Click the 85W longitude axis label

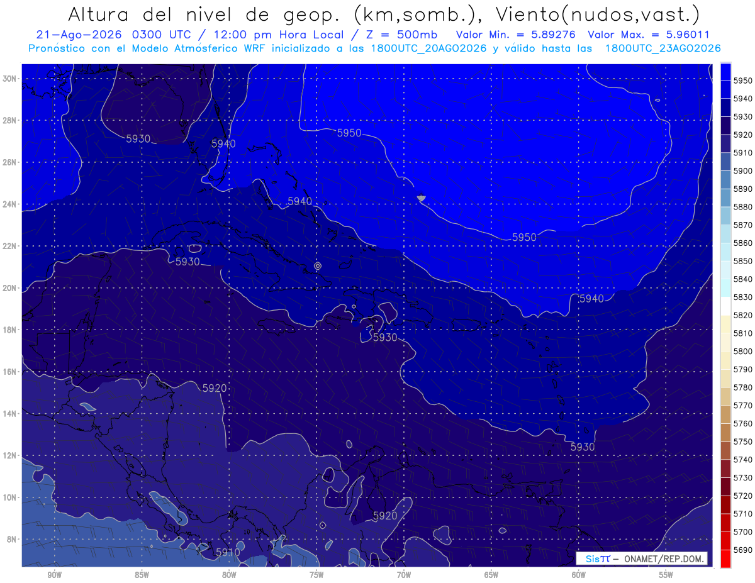click(142, 575)
